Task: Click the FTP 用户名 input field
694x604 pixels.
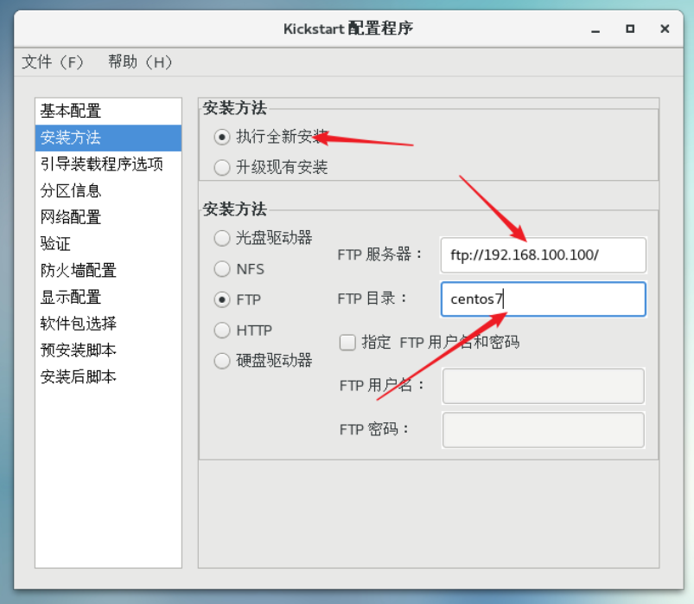Action: 543,386
